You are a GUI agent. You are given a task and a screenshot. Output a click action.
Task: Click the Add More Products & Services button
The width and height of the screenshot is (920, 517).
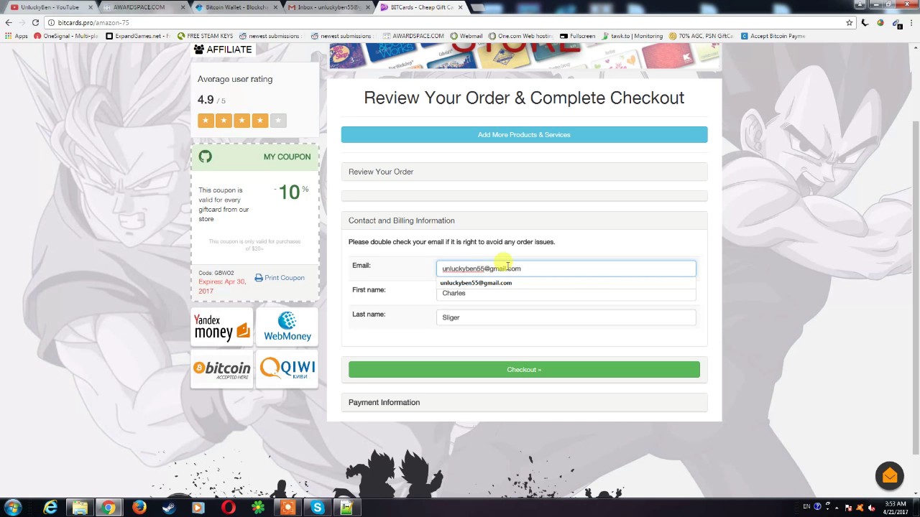pyautogui.click(x=524, y=134)
